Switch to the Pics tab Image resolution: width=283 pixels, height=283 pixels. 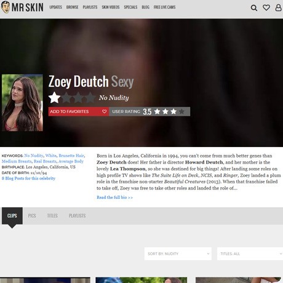point(32,216)
